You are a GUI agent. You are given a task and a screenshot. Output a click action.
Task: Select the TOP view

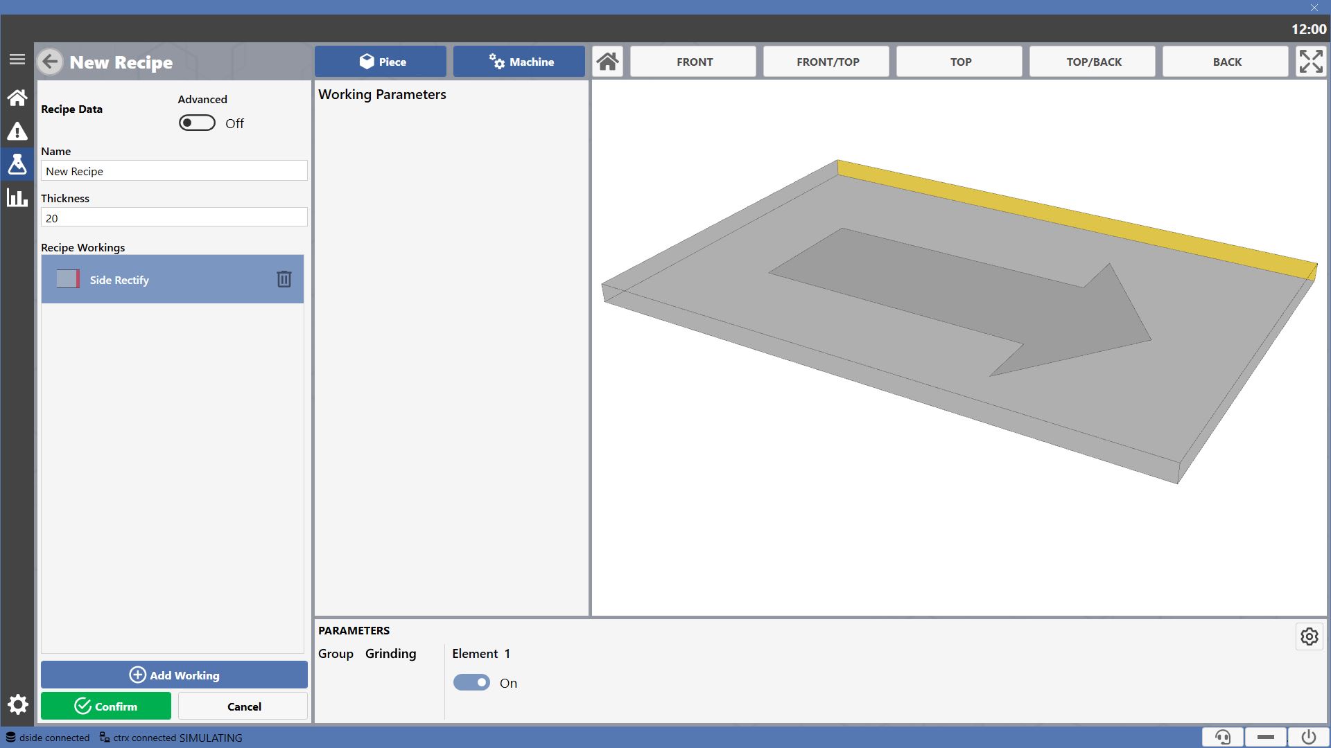coord(959,62)
